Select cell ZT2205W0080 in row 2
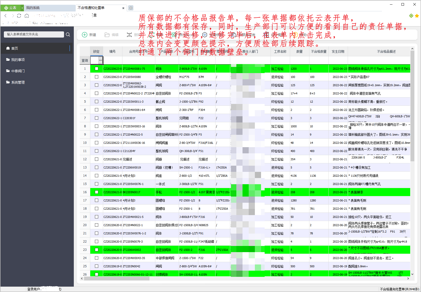The height and width of the screenshot is (292, 421). click(139, 77)
